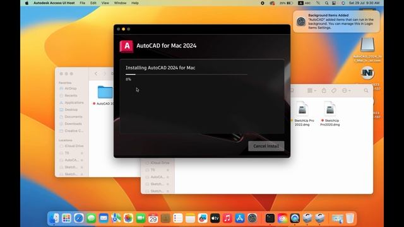Open App Store from the Dock

pyautogui.click(x=240, y=218)
